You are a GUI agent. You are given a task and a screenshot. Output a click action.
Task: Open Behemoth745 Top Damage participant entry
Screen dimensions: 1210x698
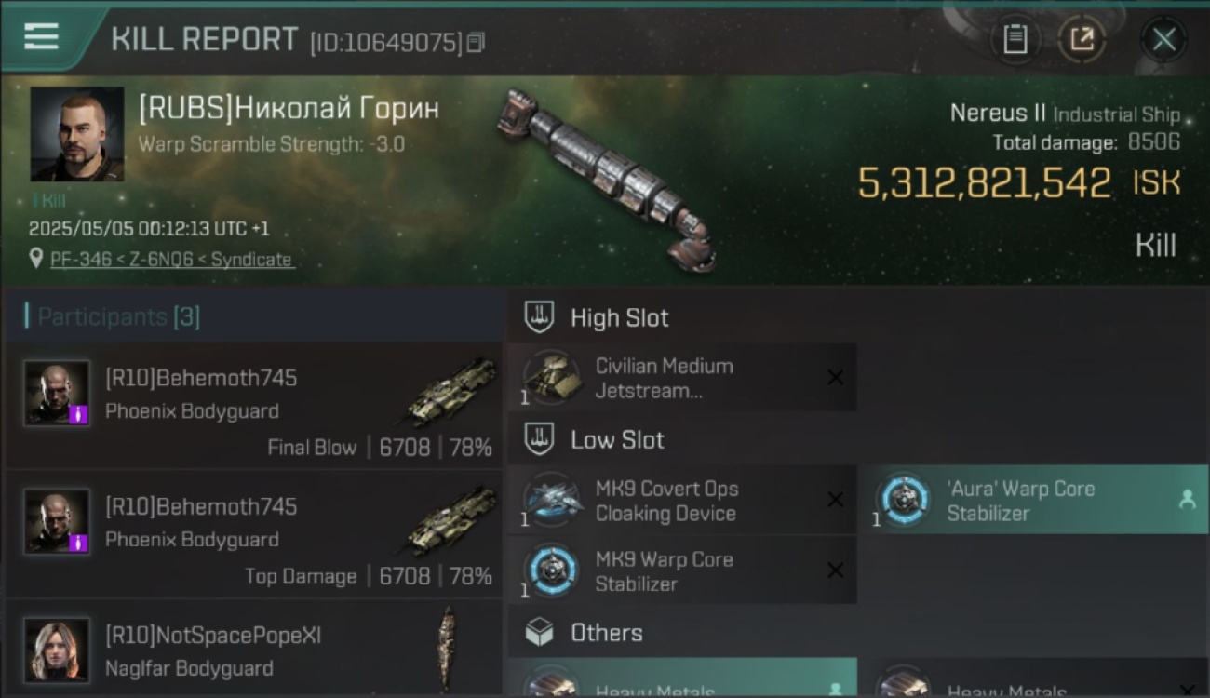coord(254,533)
